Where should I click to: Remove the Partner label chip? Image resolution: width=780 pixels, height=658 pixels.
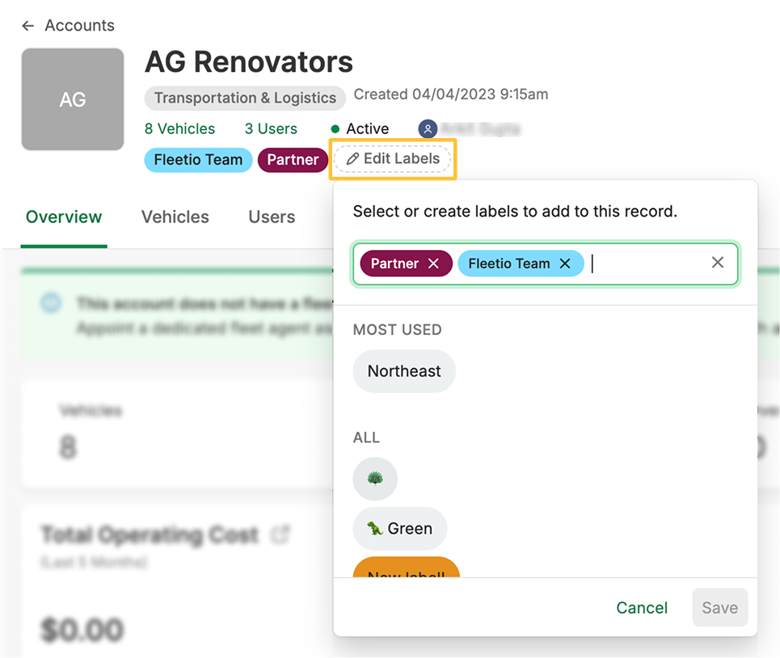click(x=434, y=264)
